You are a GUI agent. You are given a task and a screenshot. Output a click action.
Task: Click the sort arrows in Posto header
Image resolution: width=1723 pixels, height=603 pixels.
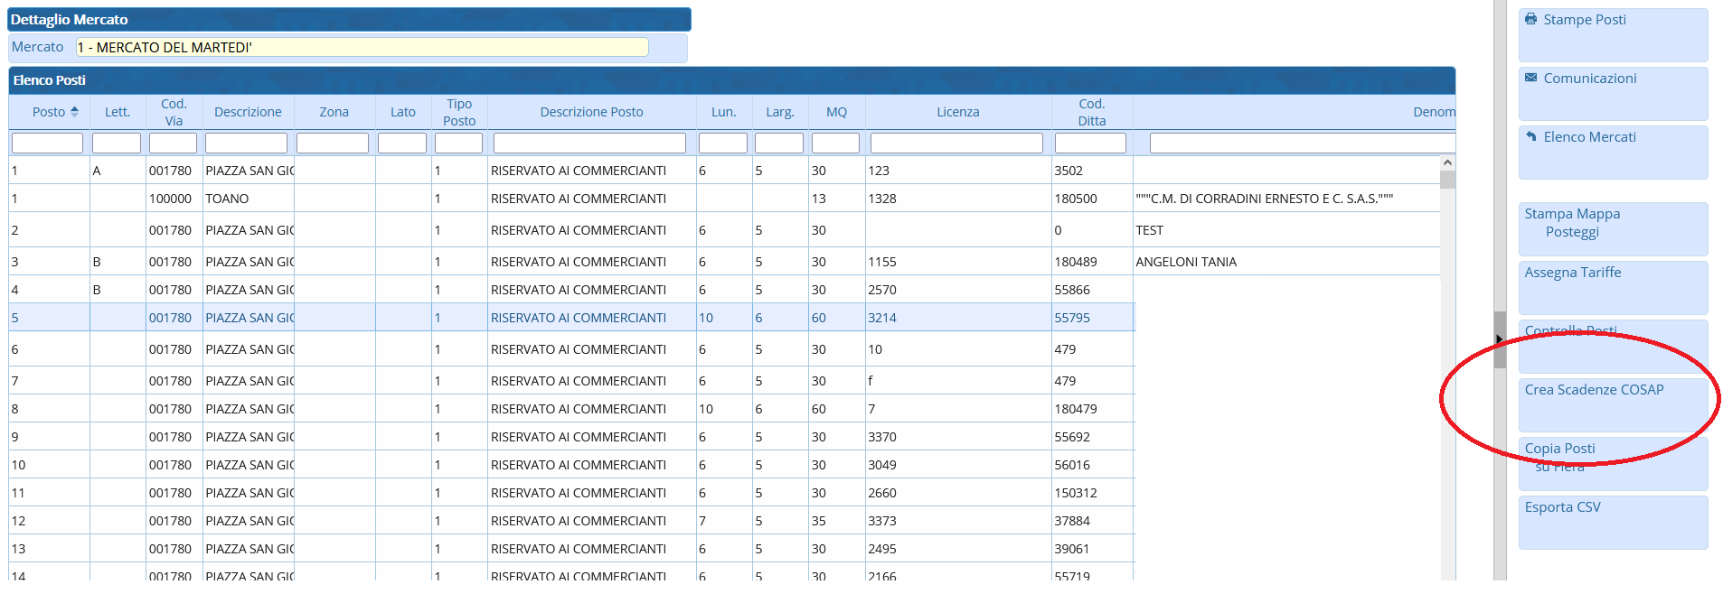[74, 112]
